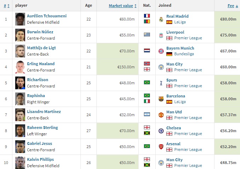Click the Barcelona club crest icon
The width and height of the screenshot is (240, 169).
click(x=161, y=99)
